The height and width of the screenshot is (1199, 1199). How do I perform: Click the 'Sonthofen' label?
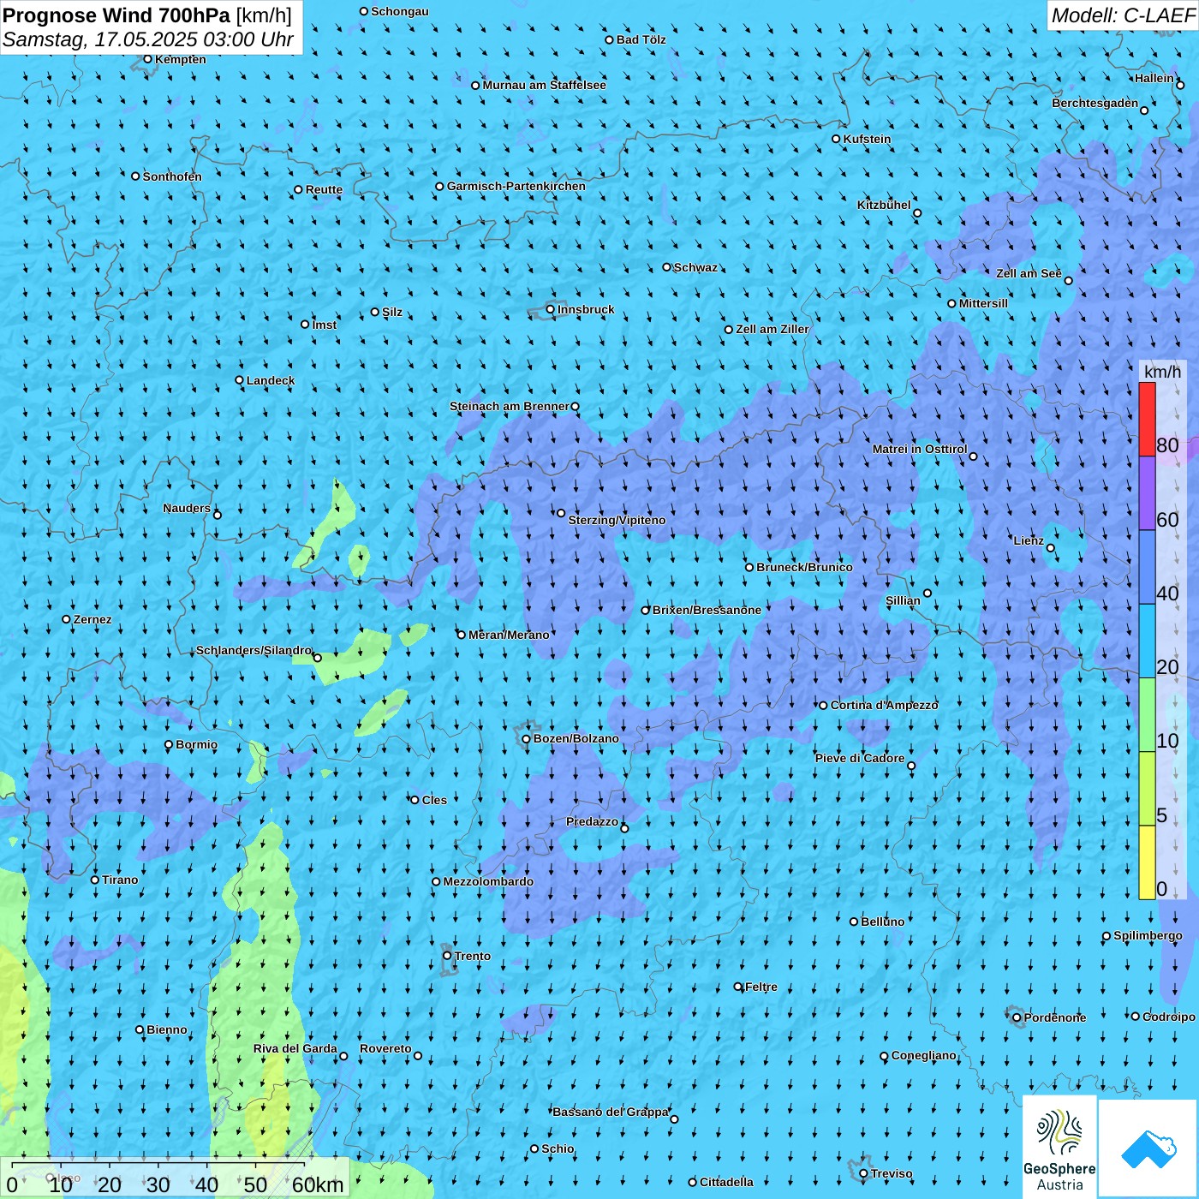[172, 176]
